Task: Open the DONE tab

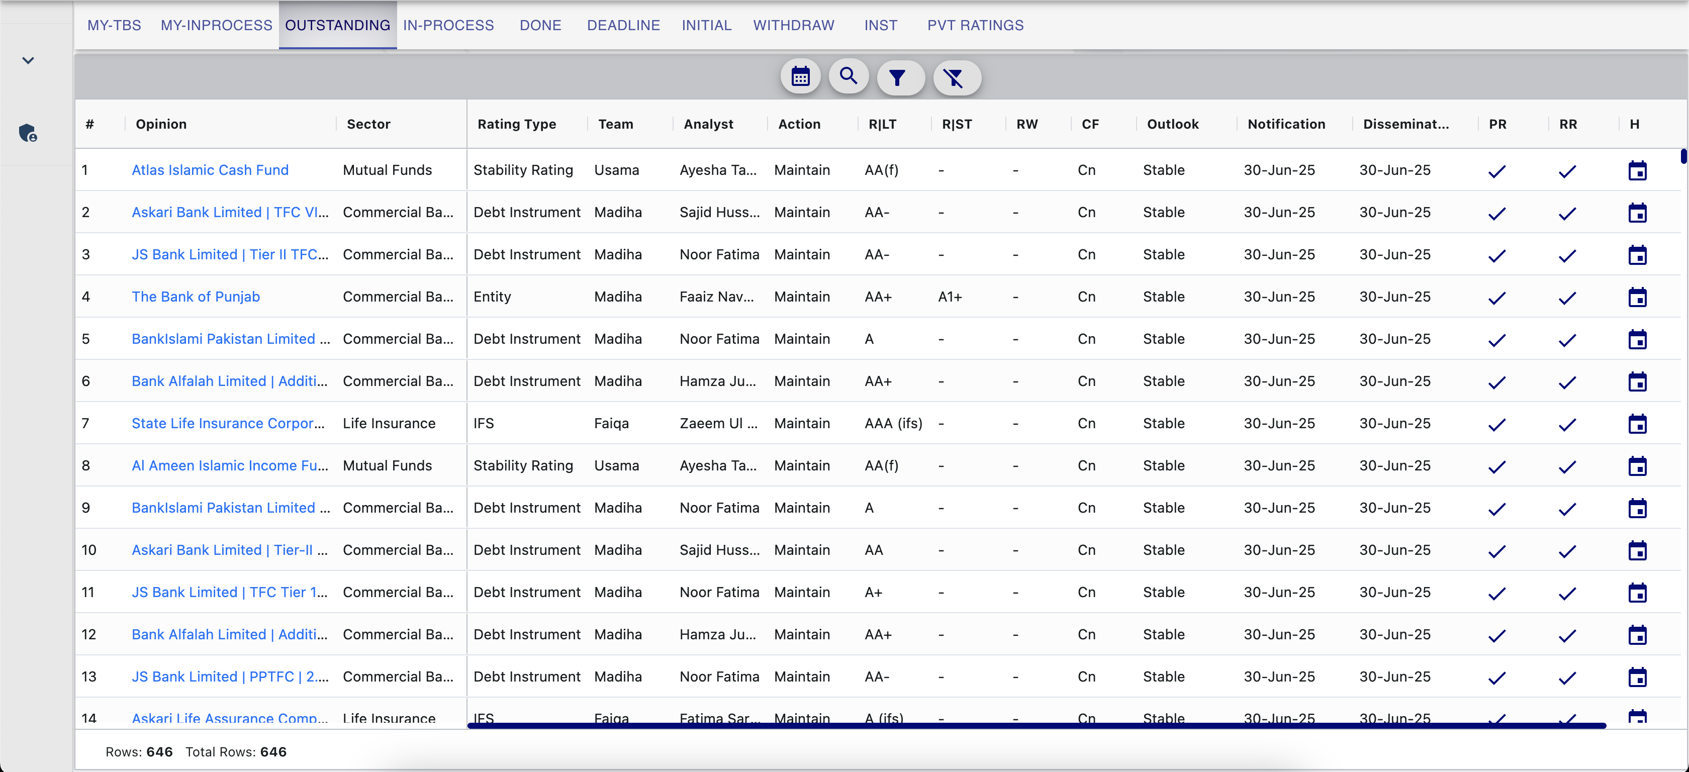Action: [x=540, y=25]
